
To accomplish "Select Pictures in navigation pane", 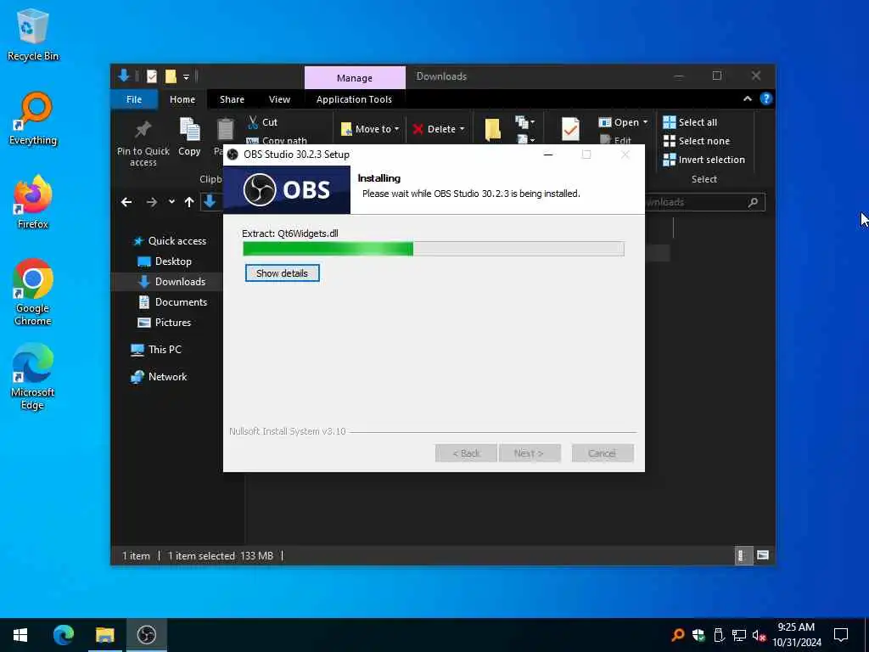I will [164, 322].
